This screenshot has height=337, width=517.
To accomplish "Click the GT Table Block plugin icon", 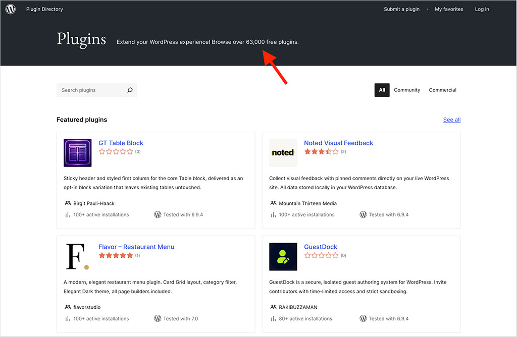I will (77, 153).
